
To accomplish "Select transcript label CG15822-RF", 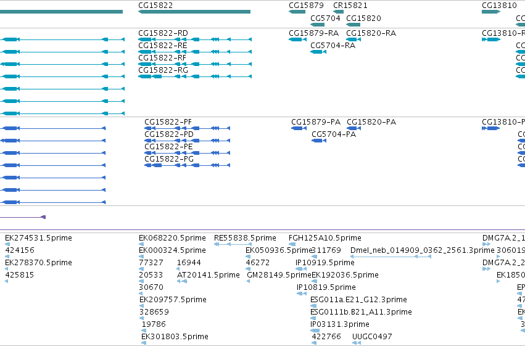I will click(x=162, y=58).
